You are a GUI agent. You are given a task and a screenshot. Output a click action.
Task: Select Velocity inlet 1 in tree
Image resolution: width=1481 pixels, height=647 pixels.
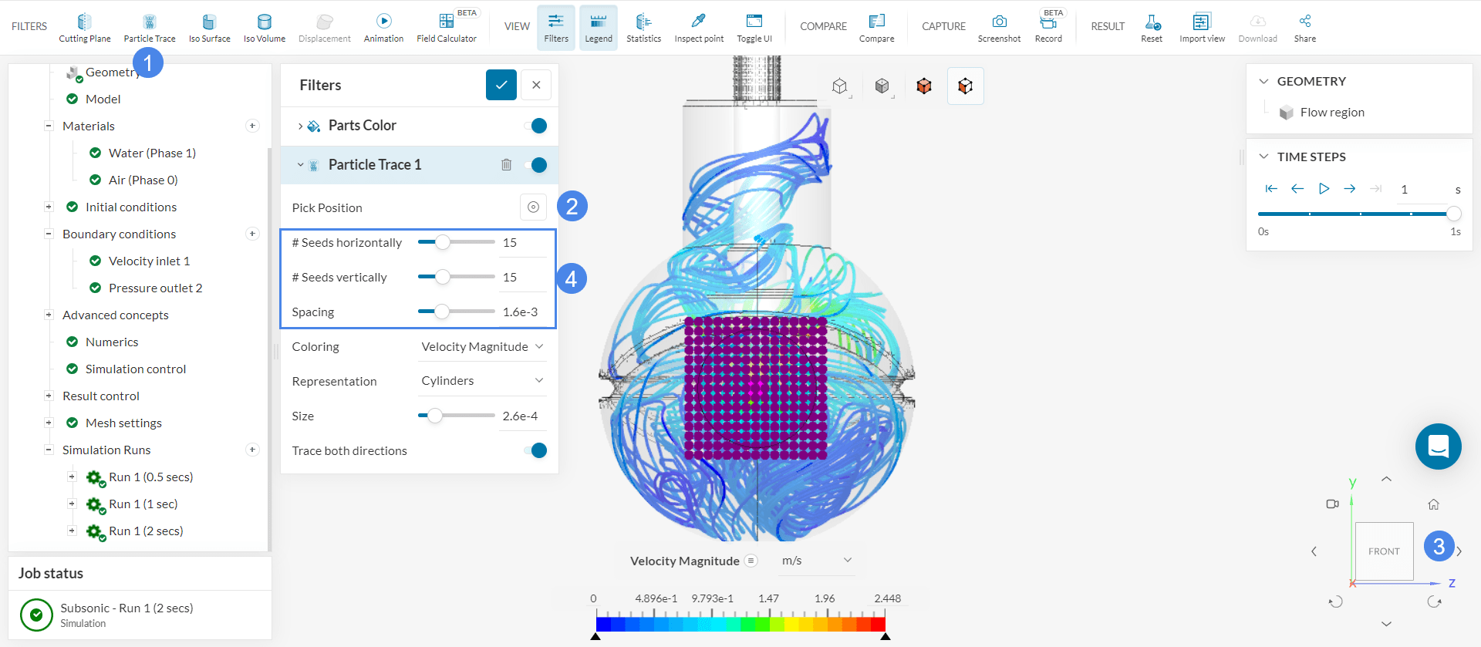[149, 261]
